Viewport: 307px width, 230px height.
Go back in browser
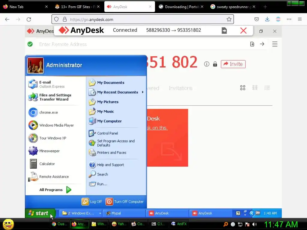(x=7, y=19)
